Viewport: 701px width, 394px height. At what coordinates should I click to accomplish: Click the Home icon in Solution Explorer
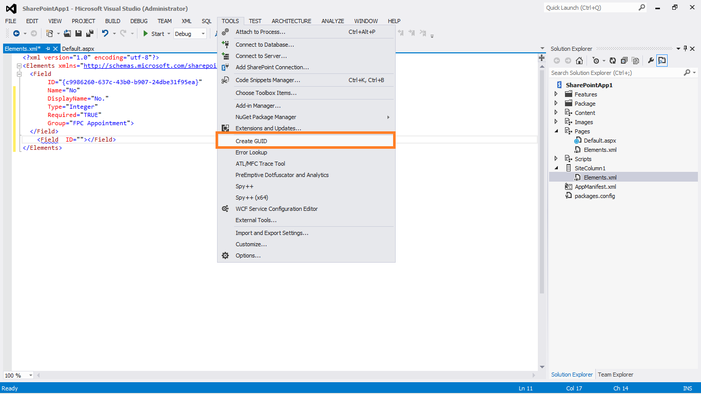[579, 61]
